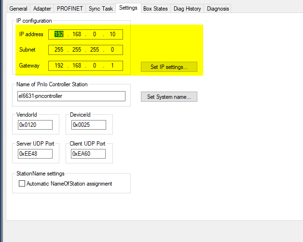
Task: Click the Server UDP Port field
Action: (35, 154)
